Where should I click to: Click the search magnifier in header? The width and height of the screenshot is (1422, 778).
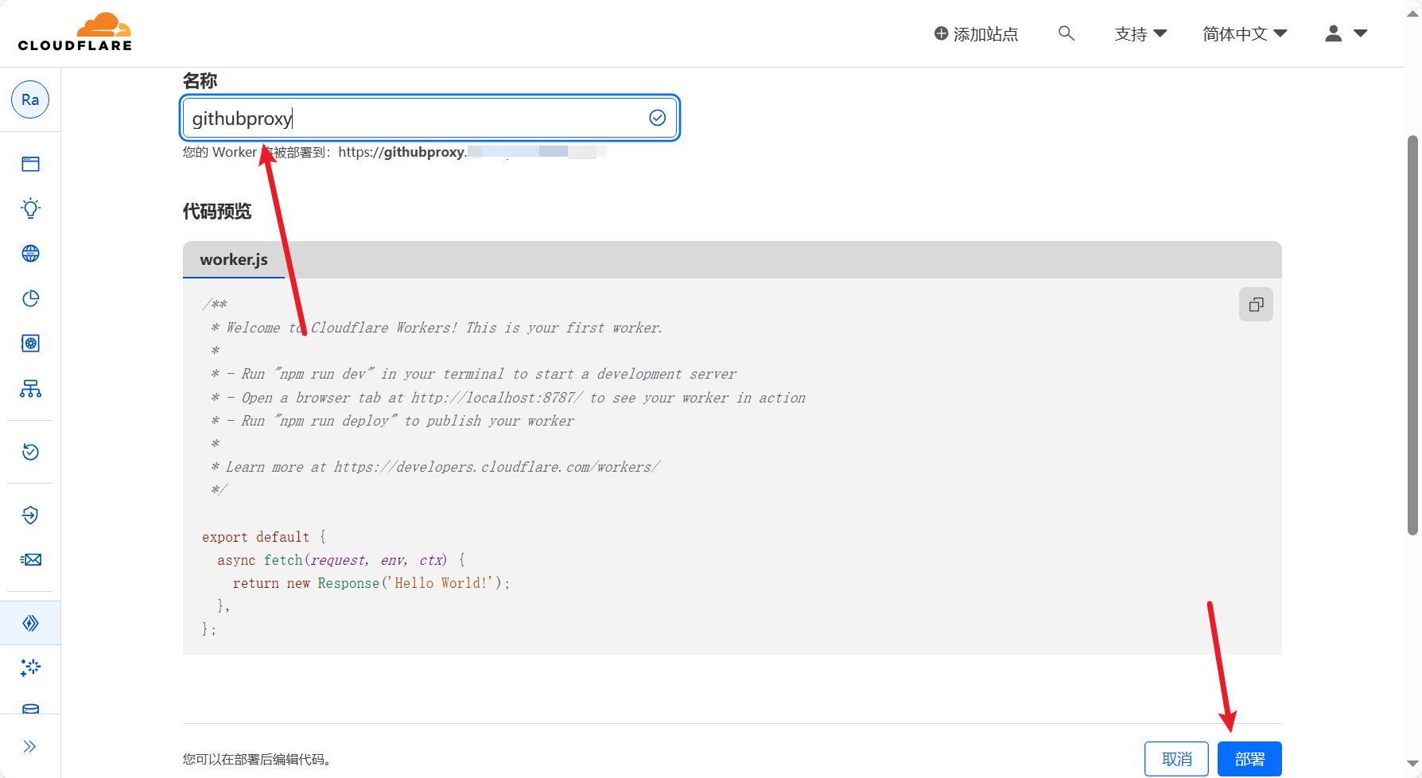click(x=1066, y=33)
